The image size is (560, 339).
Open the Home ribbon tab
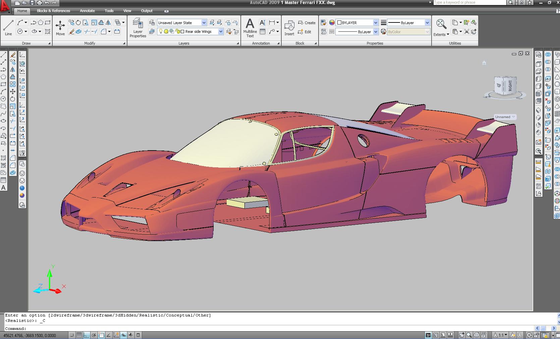pos(22,11)
